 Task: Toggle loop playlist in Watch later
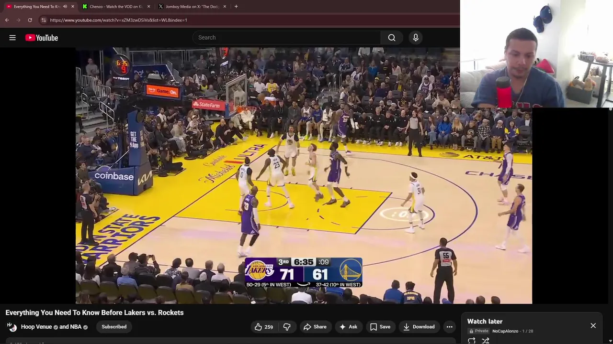pyautogui.click(x=472, y=340)
